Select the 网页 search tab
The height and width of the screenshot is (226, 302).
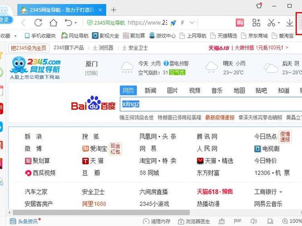pos(128,90)
